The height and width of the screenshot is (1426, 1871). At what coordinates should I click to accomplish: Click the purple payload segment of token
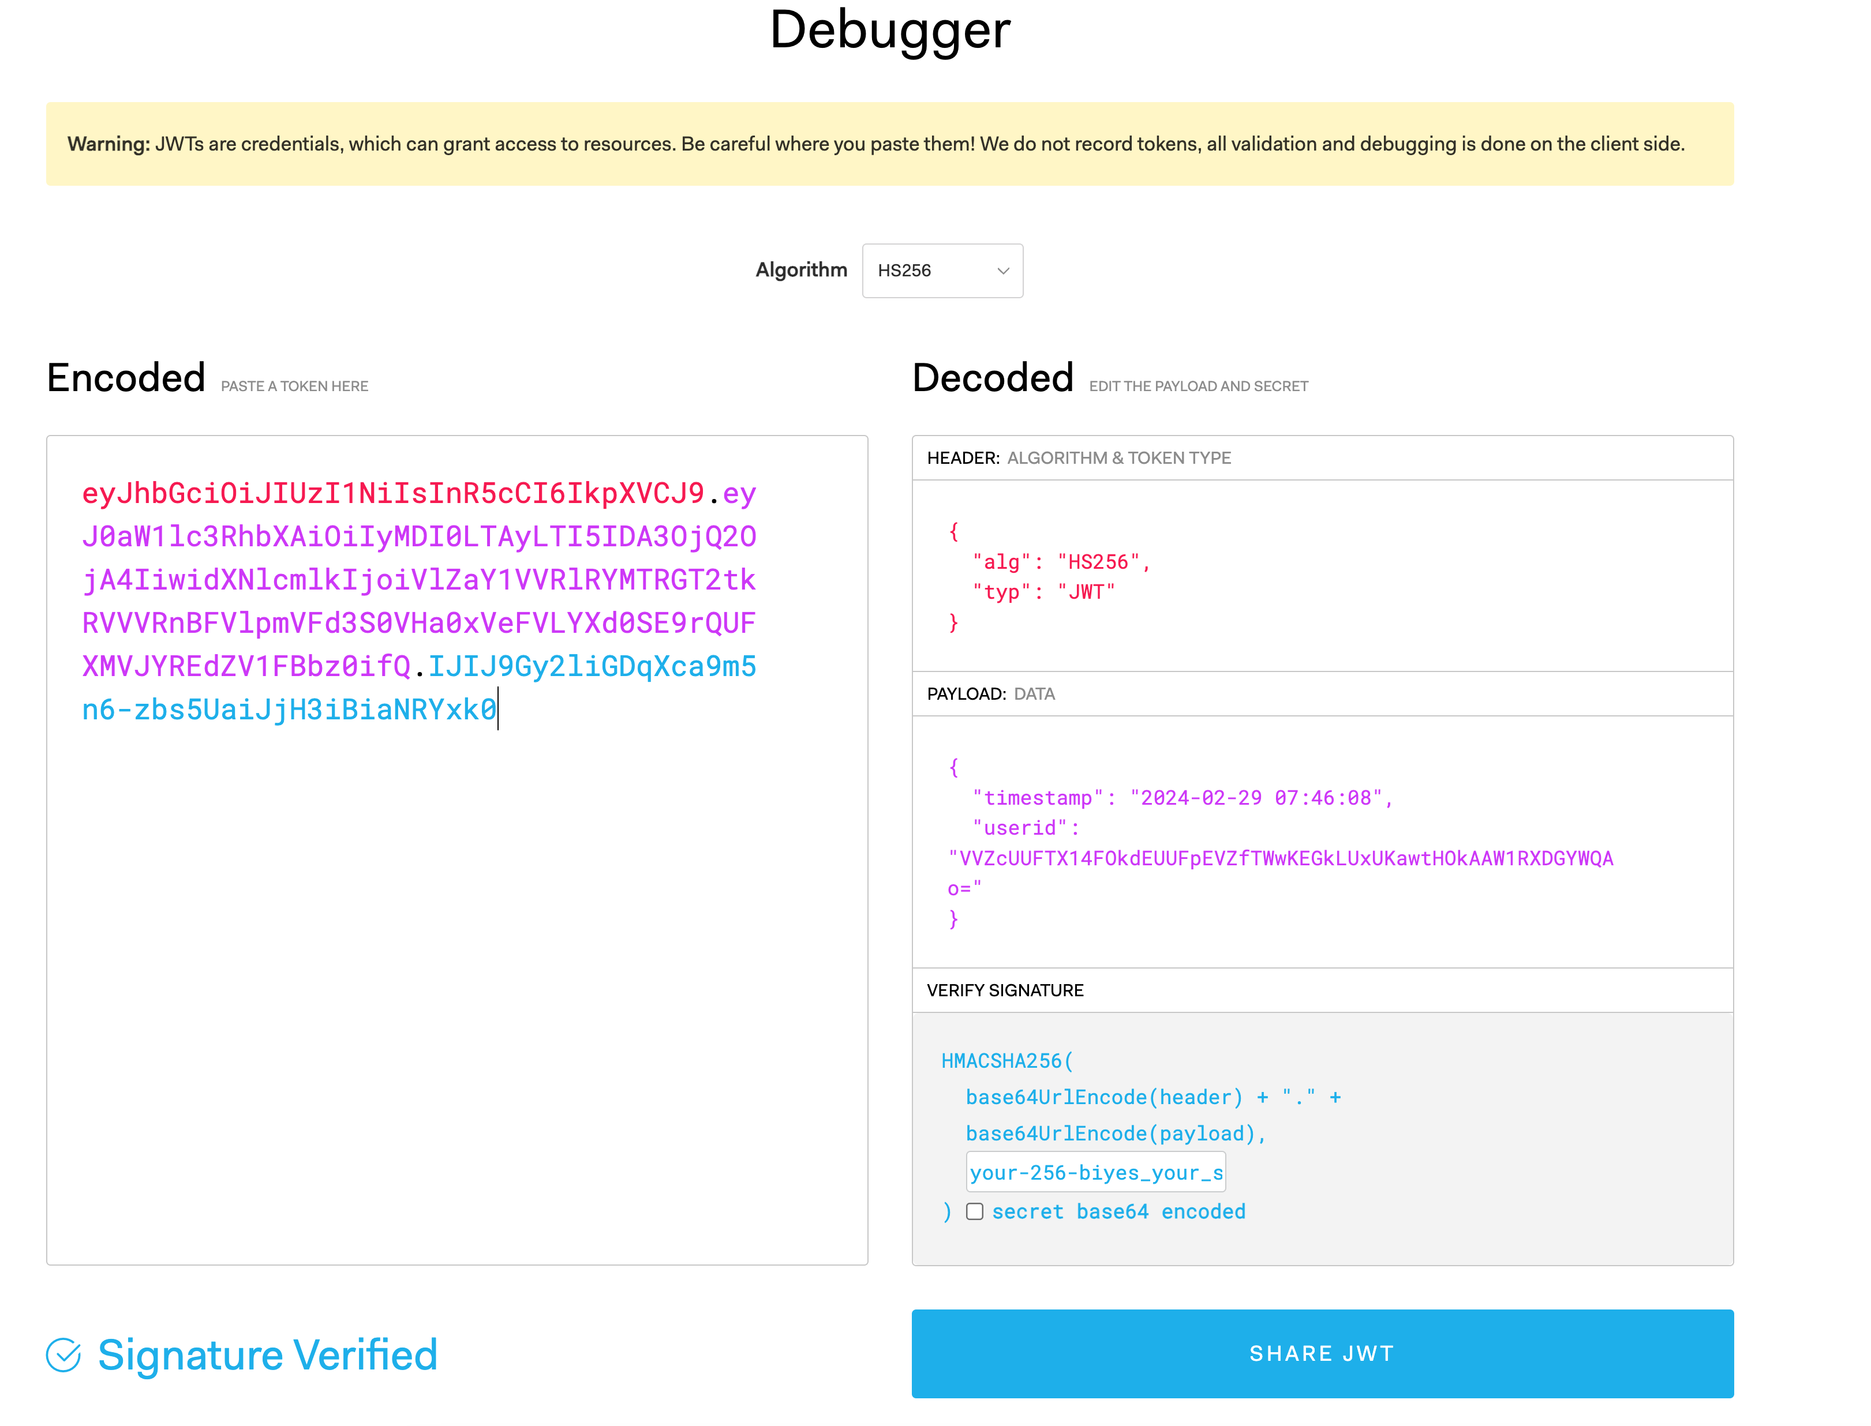[x=418, y=580]
